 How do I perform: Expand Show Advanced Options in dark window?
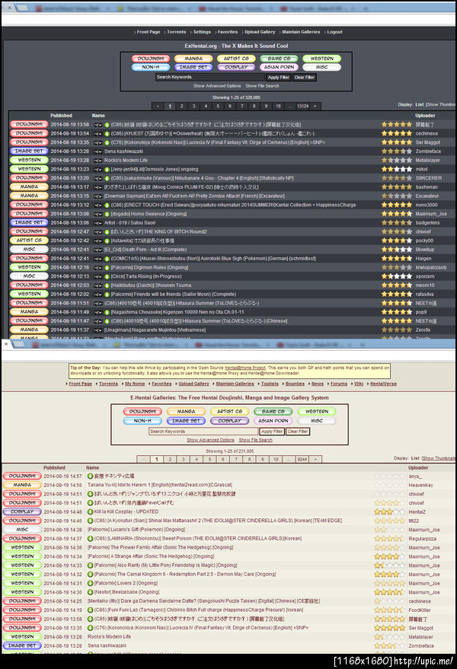tap(217, 86)
